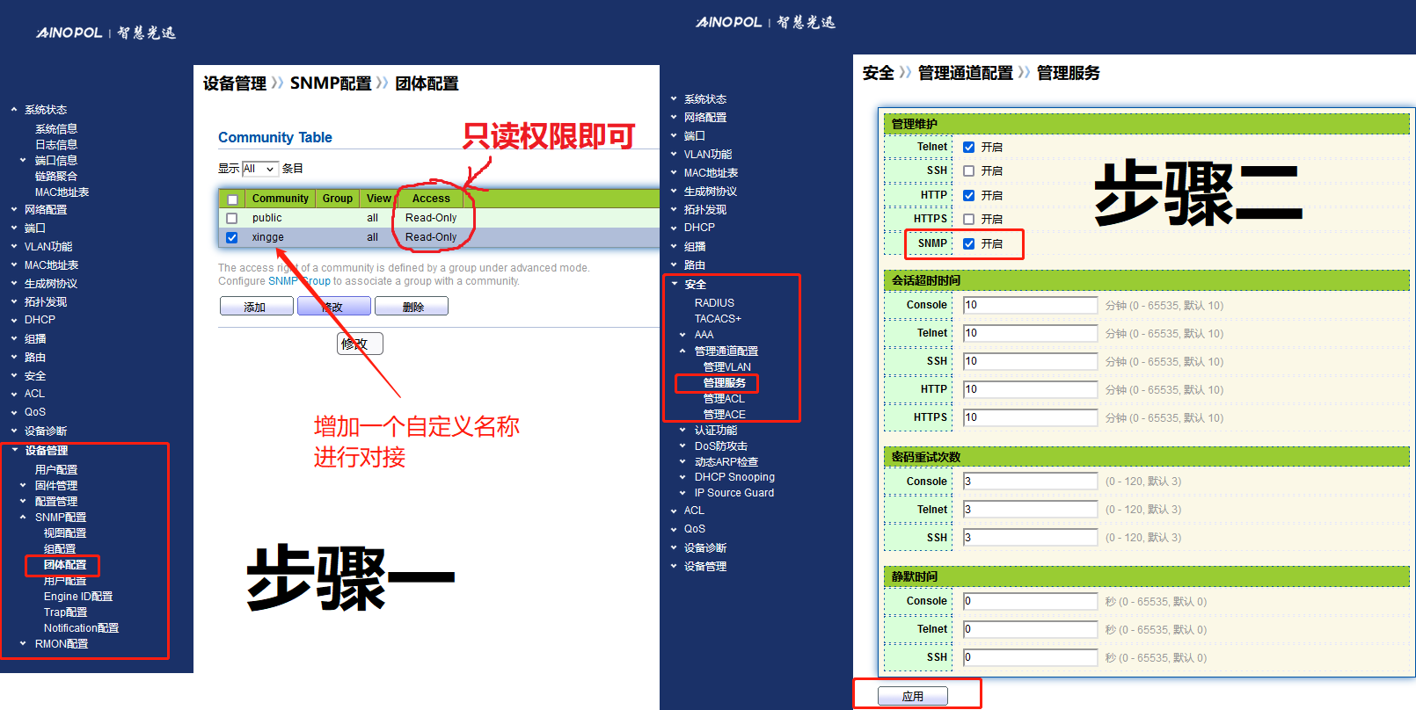
Task: Open 团体配置 in the SNMP menu
Action: (65, 565)
